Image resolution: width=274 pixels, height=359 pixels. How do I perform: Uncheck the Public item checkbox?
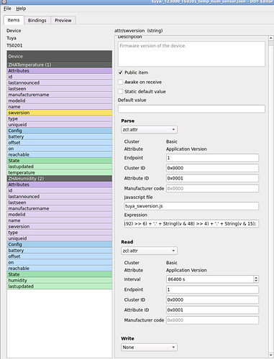(120, 73)
